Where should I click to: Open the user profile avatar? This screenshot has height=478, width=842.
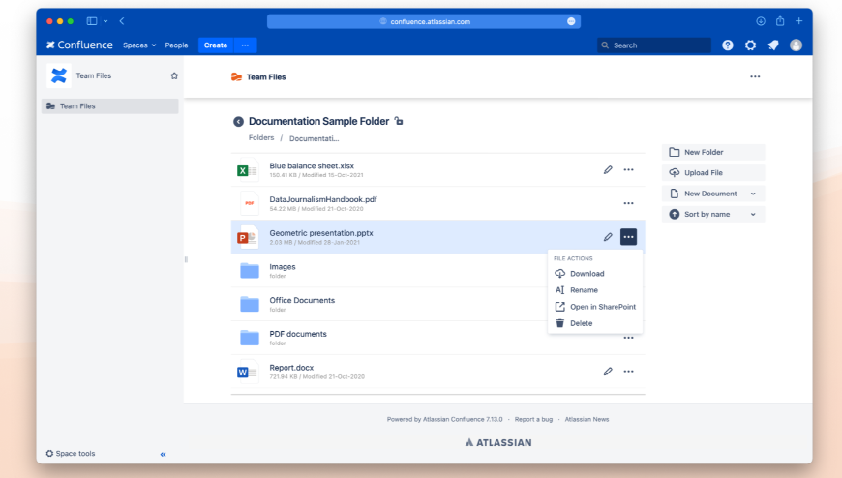point(796,45)
